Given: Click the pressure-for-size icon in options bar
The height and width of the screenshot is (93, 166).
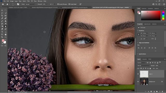Looking at the screenshot, I should [x=80, y=4].
